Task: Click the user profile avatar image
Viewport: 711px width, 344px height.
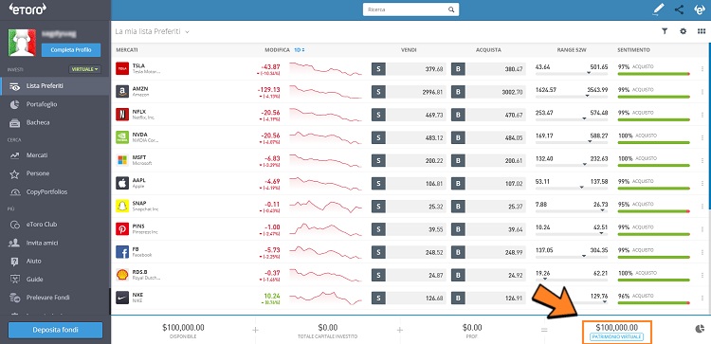Action: click(22, 43)
